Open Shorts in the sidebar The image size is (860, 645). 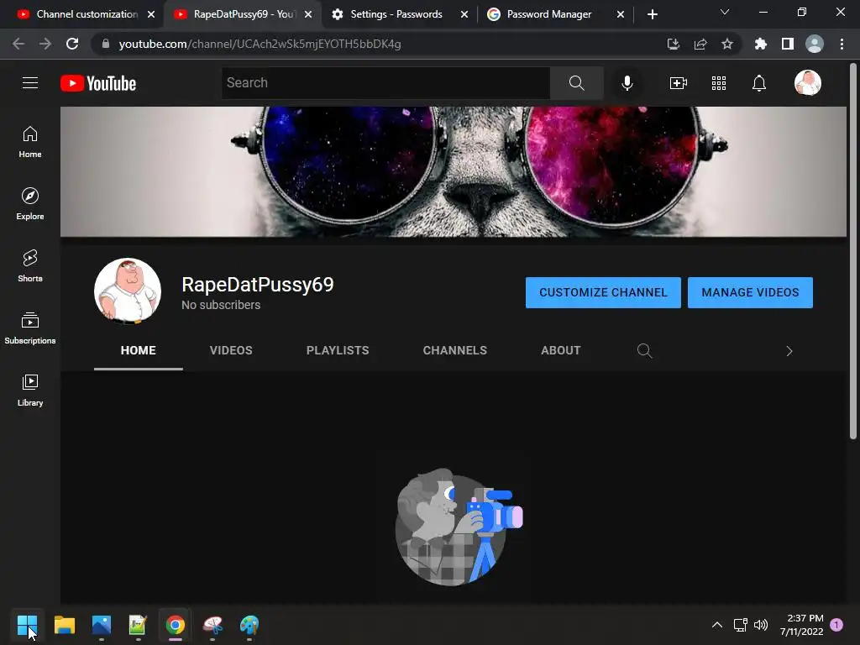coord(30,266)
